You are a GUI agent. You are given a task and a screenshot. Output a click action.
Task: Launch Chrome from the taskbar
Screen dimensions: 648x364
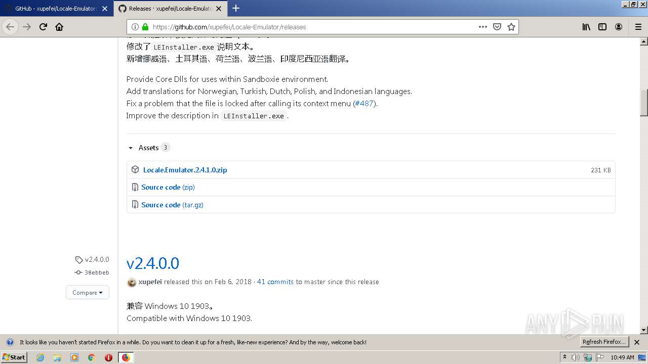[x=92, y=357]
